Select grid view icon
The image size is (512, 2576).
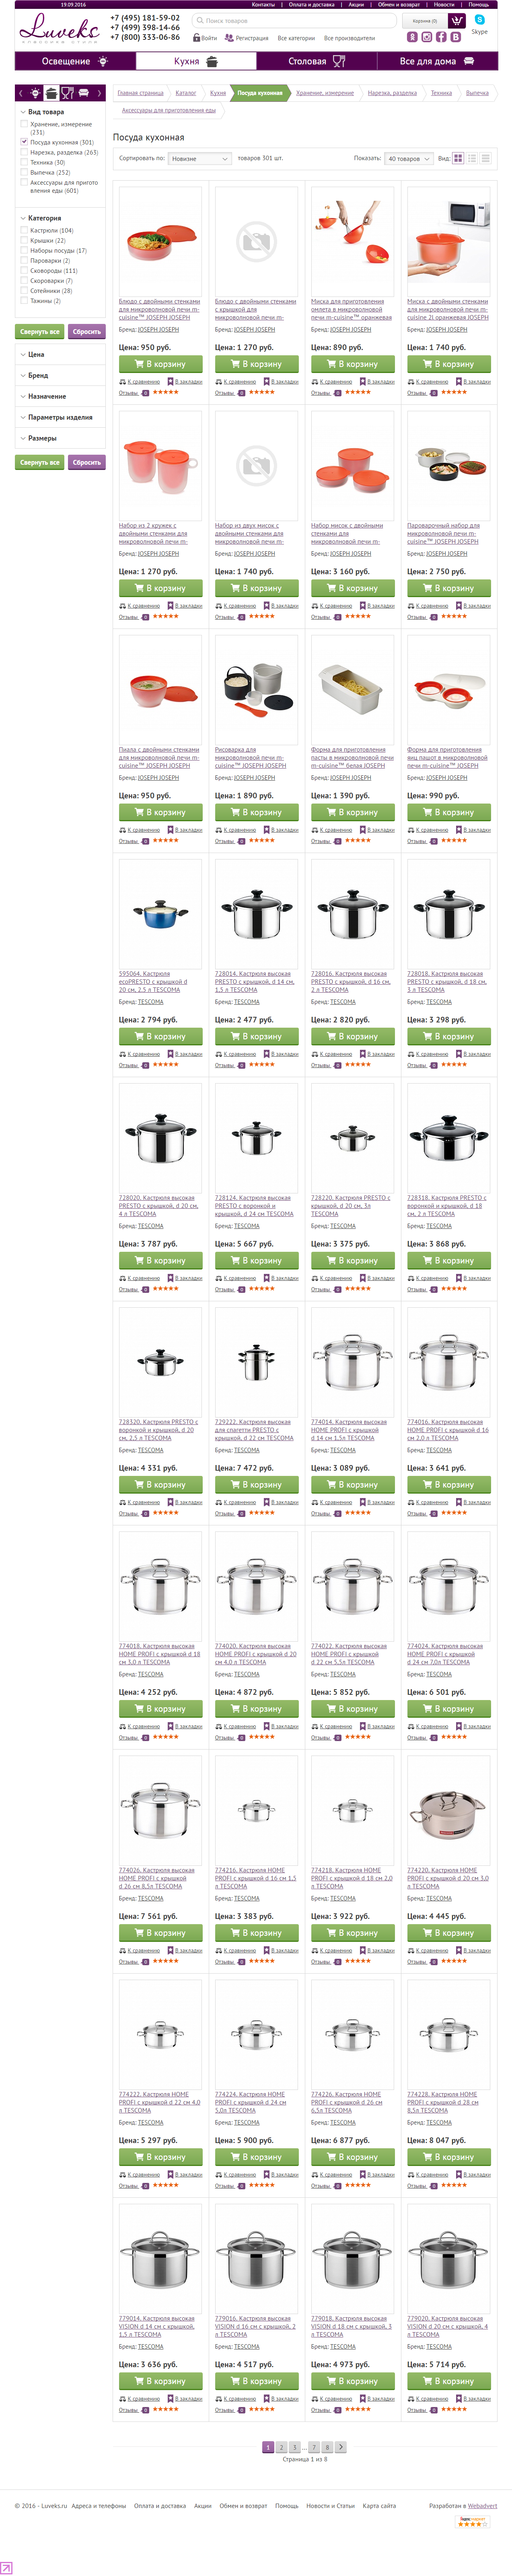pyautogui.click(x=458, y=158)
